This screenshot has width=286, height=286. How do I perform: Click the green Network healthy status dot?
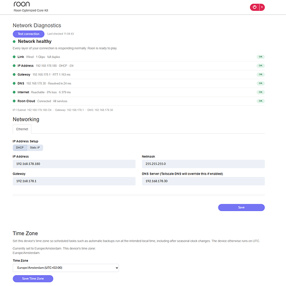[x=14, y=41]
